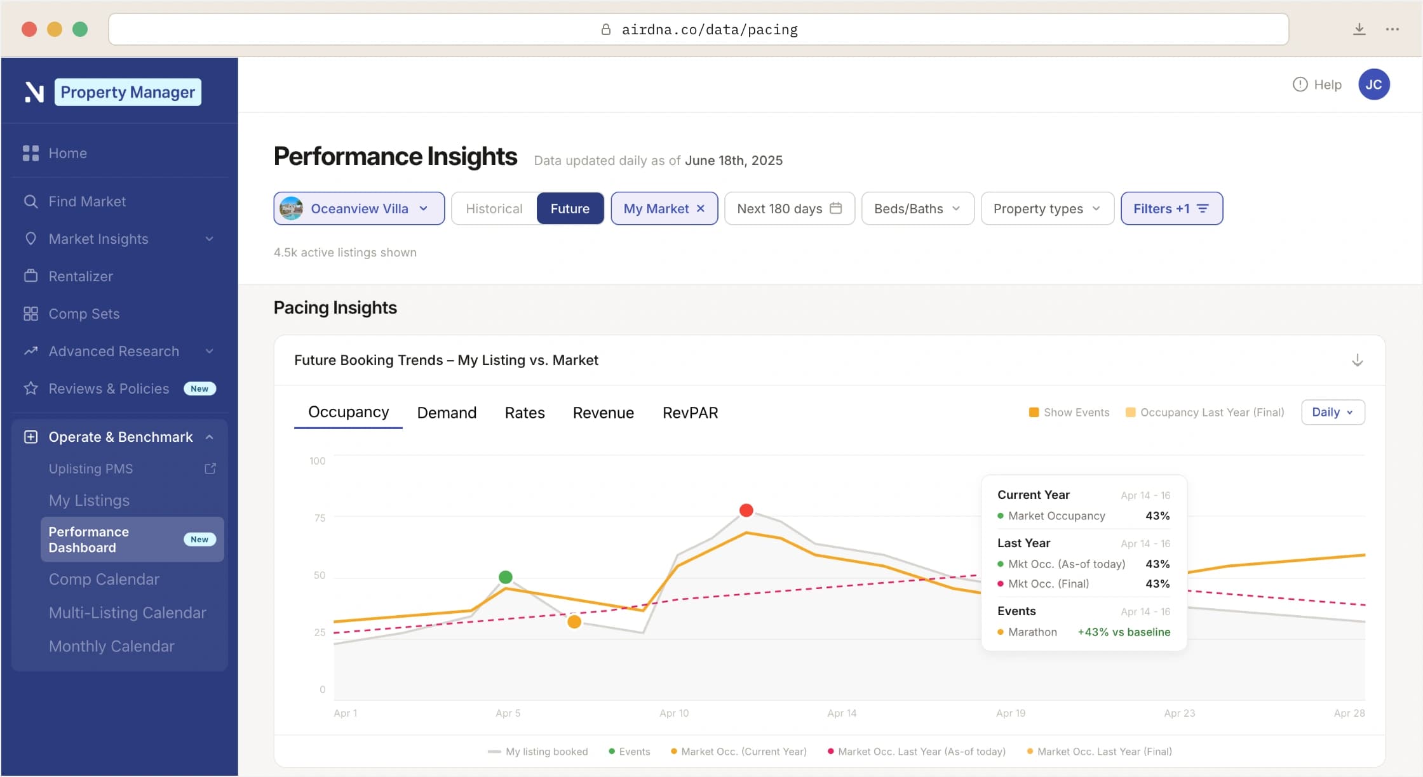Select the Reviews & Policies star icon

[30, 388]
